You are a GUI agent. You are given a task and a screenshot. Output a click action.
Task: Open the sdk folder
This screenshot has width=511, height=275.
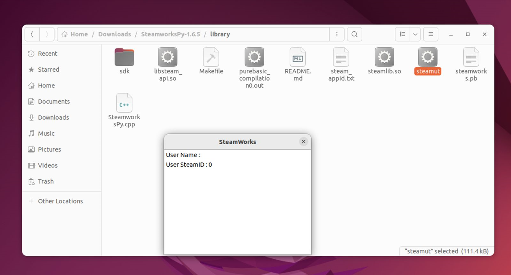pos(124,57)
